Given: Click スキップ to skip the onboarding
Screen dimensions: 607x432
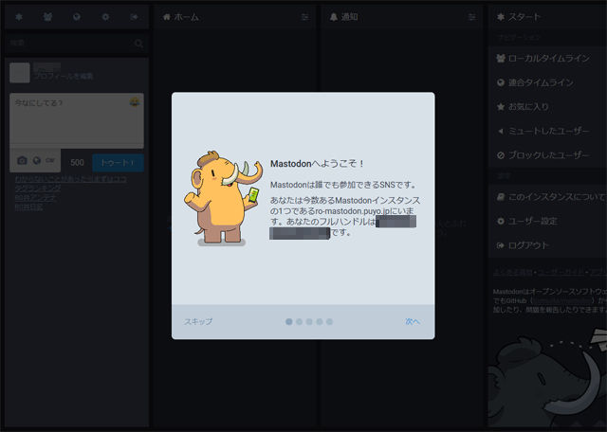Looking at the screenshot, I should tap(198, 321).
